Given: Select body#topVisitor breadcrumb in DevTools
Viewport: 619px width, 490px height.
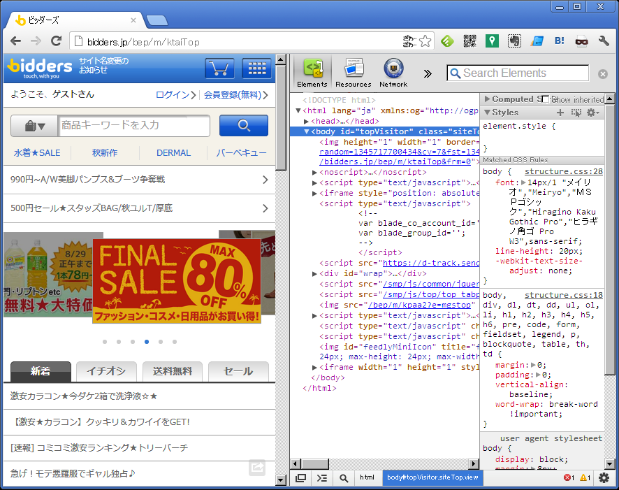Looking at the screenshot, I should [x=432, y=477].
